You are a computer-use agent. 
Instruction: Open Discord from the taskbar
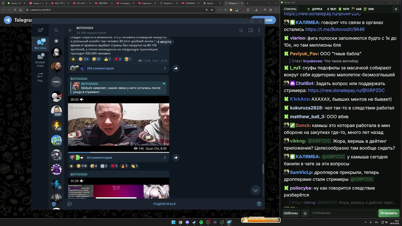tap(187, 223)
